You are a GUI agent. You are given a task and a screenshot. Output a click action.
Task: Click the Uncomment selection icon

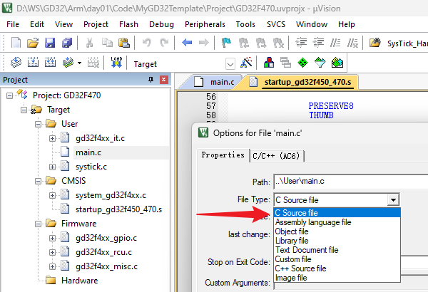click(x=352, y=43)
